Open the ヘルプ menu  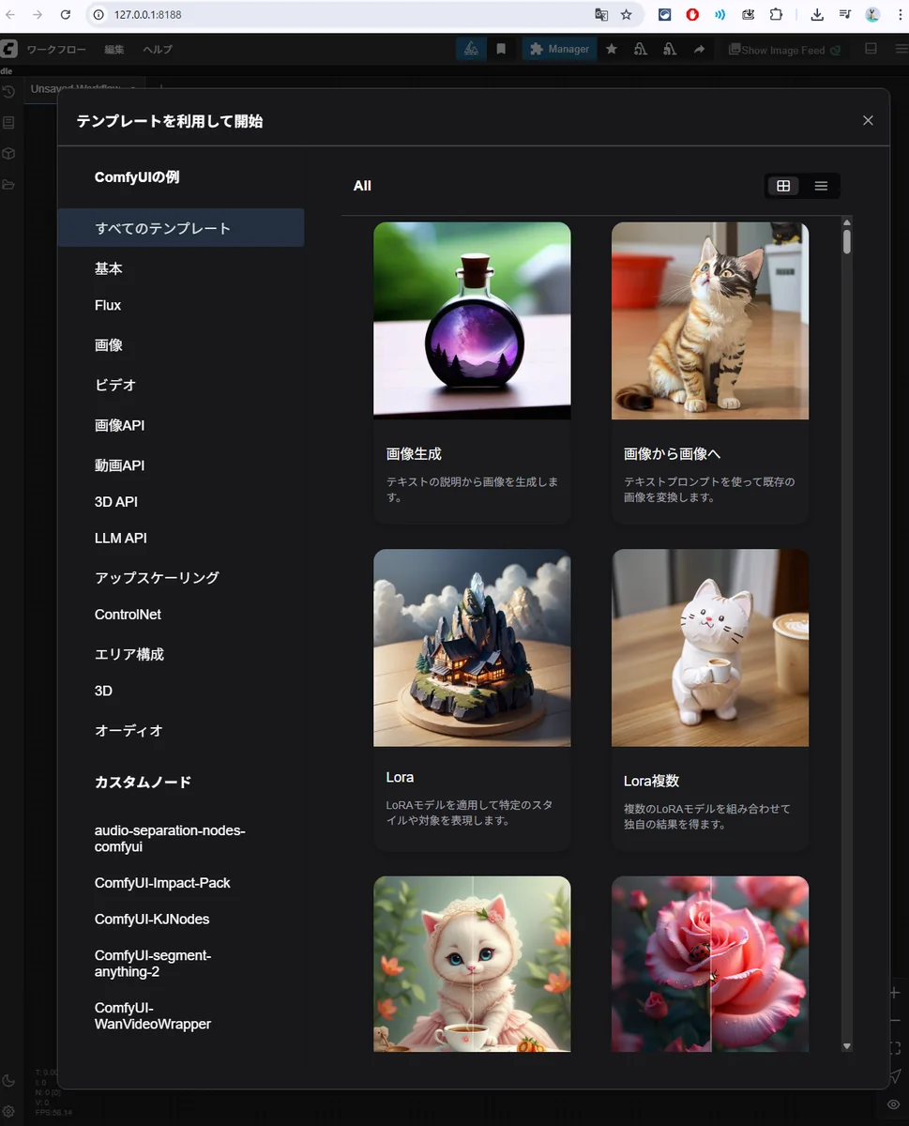[x=158, y=49]
